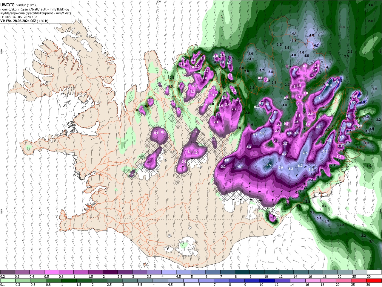The width and height of the screenshot is (382, 287).
Task: Click the 'IT: Mið. 26. 06. 2024 18Z' init time
Action: [19, 17]
